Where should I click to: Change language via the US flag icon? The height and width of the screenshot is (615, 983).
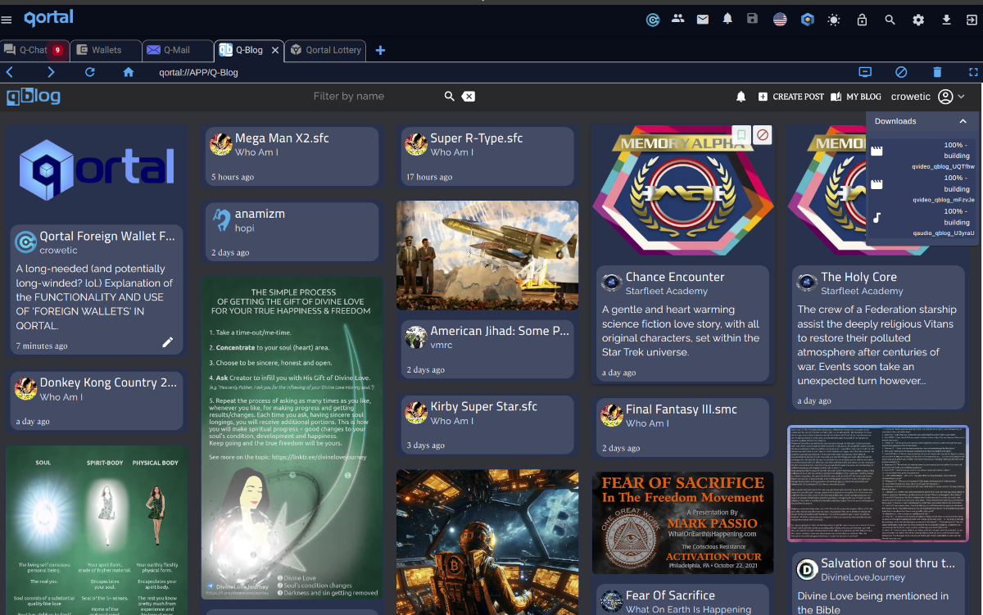pos(780,19)
